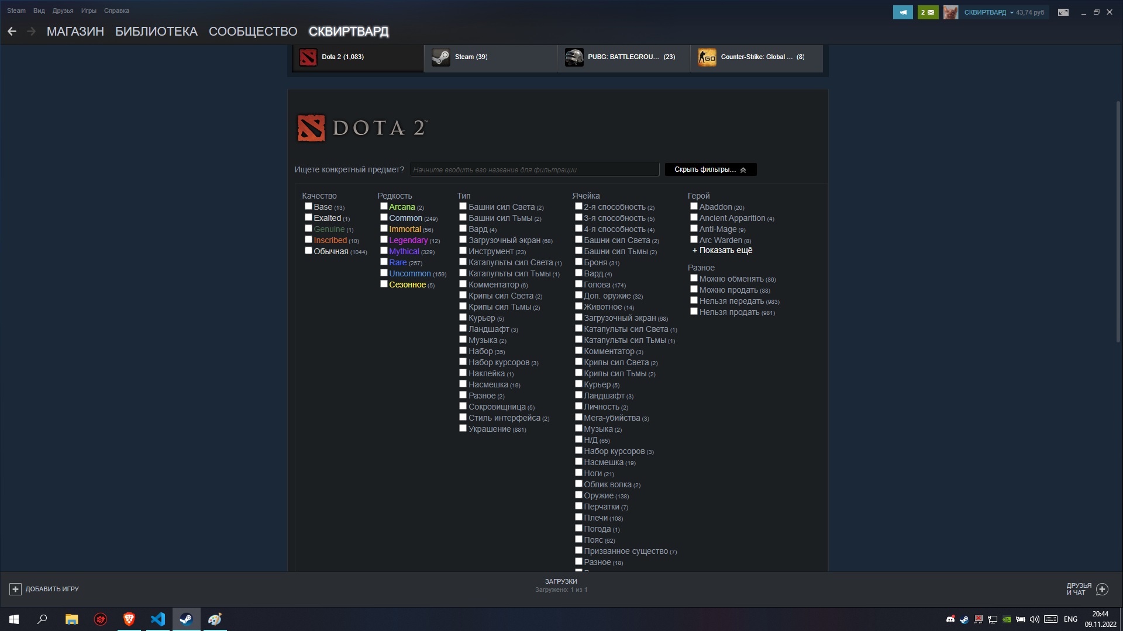Tick the Arcana rarity checkbox
The image size is (1123, 631).
384,206
